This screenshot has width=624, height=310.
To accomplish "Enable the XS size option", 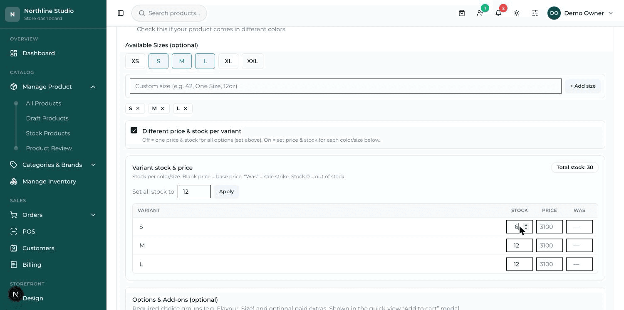I will tap(135, 61).
